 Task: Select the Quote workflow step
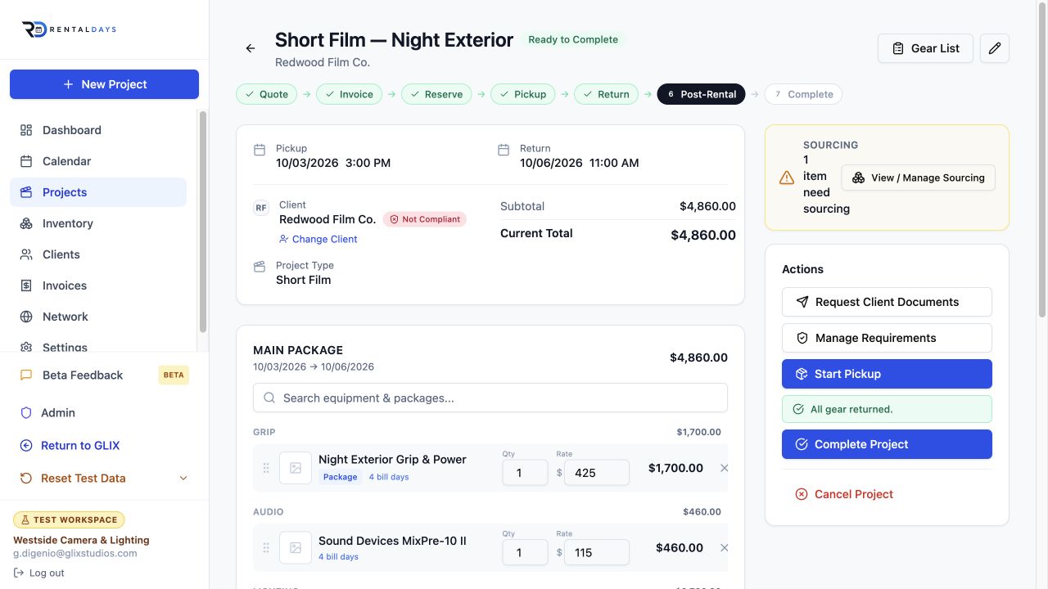[267, 94]
